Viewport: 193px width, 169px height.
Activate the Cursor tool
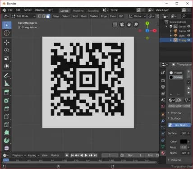[x=7, y=33]
